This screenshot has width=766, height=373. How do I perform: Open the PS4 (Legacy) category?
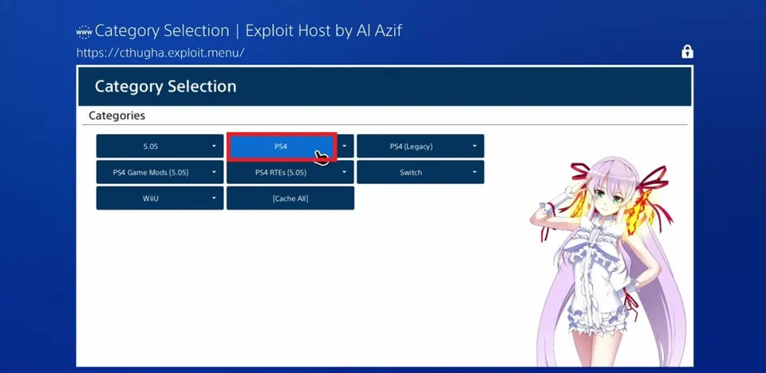[411, 146]
